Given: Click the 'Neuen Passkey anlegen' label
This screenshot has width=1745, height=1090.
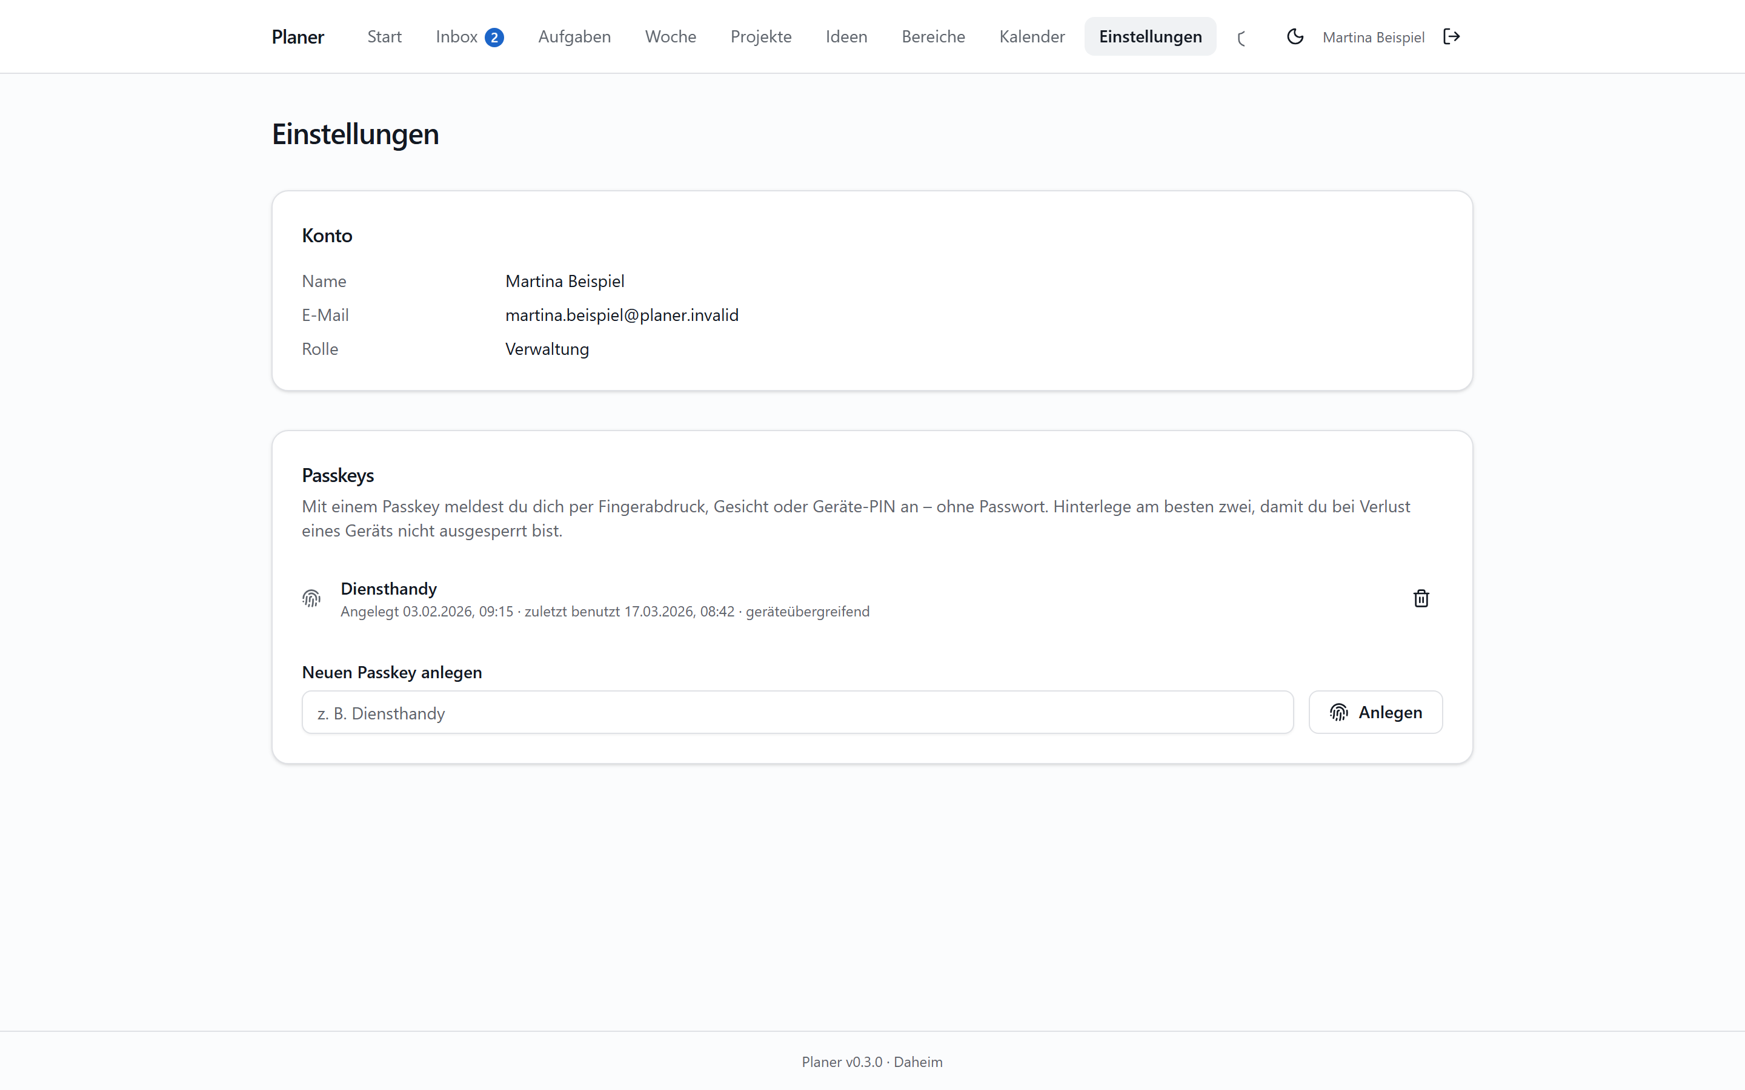Looking at the screenshot, I should 391,673.
